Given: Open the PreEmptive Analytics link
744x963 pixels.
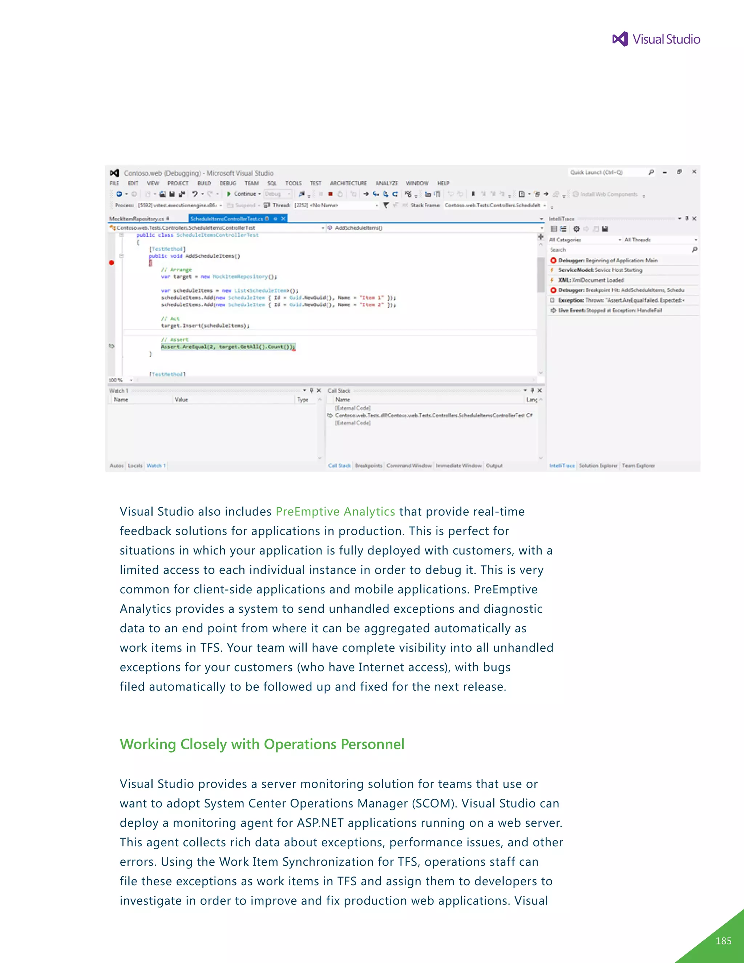Looking at the screenshot, I should [335, 512].
